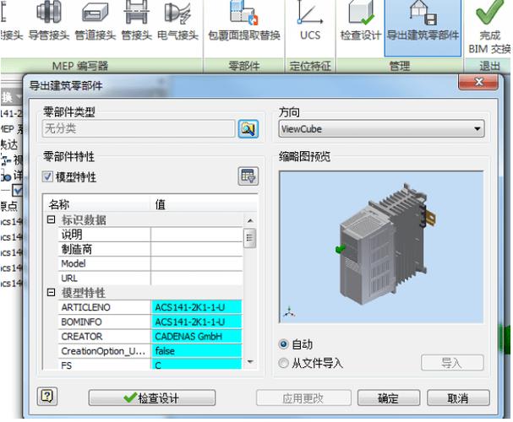Screen dimensions: 513x422
Task: Browse component type with magnifier icon
Action: tap(248, 129)
